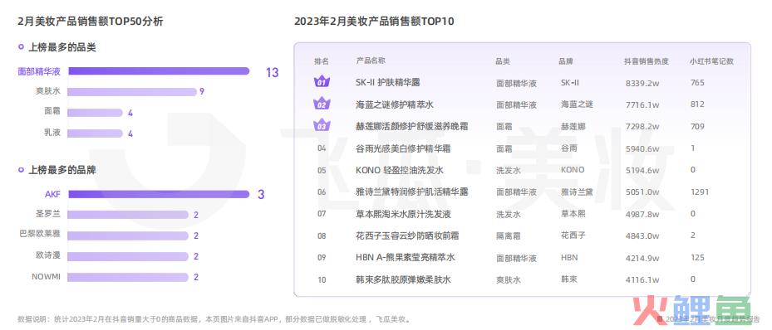Click the rank 03 crown badge
Image resolution: width=772 pixels, height=330 pixels.
tap(322, 126)
